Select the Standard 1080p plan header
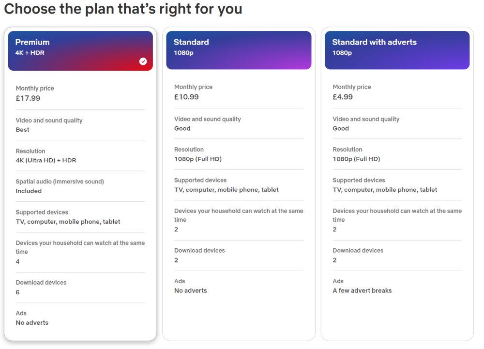 (239, 50)
